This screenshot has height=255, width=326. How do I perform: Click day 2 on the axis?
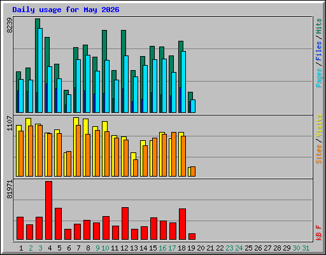tap(31, 248)
